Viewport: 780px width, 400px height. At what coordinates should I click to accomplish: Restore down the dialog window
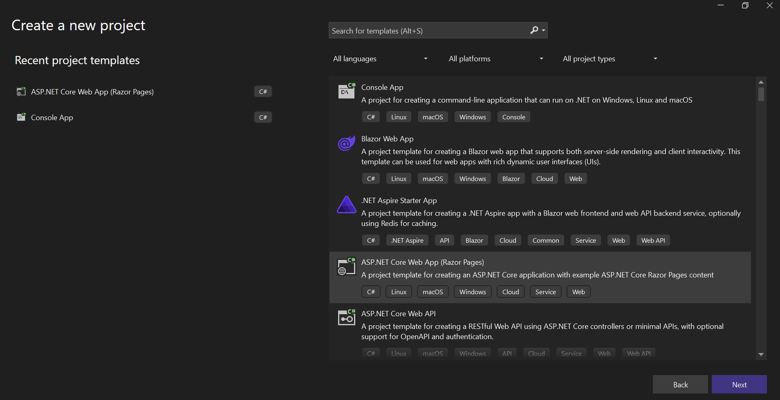[x=745, y=6]
